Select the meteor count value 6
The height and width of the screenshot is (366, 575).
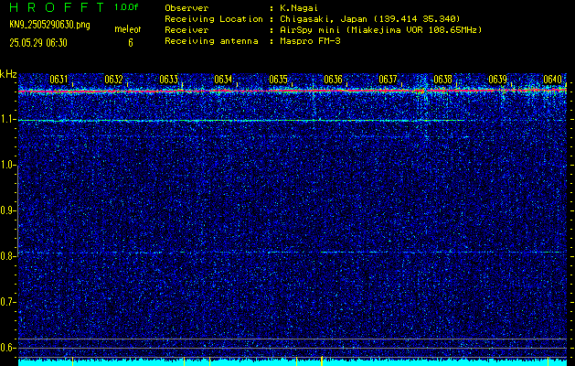coord(131,43)
